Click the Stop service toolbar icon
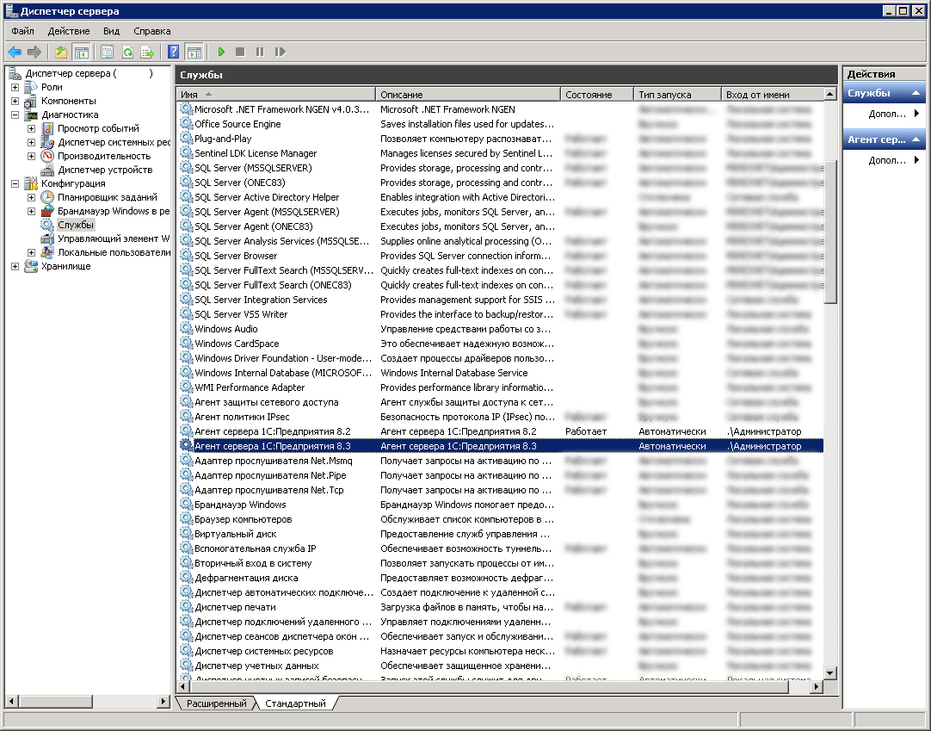This screenshot has height=731, width=931. pos(240,53)
